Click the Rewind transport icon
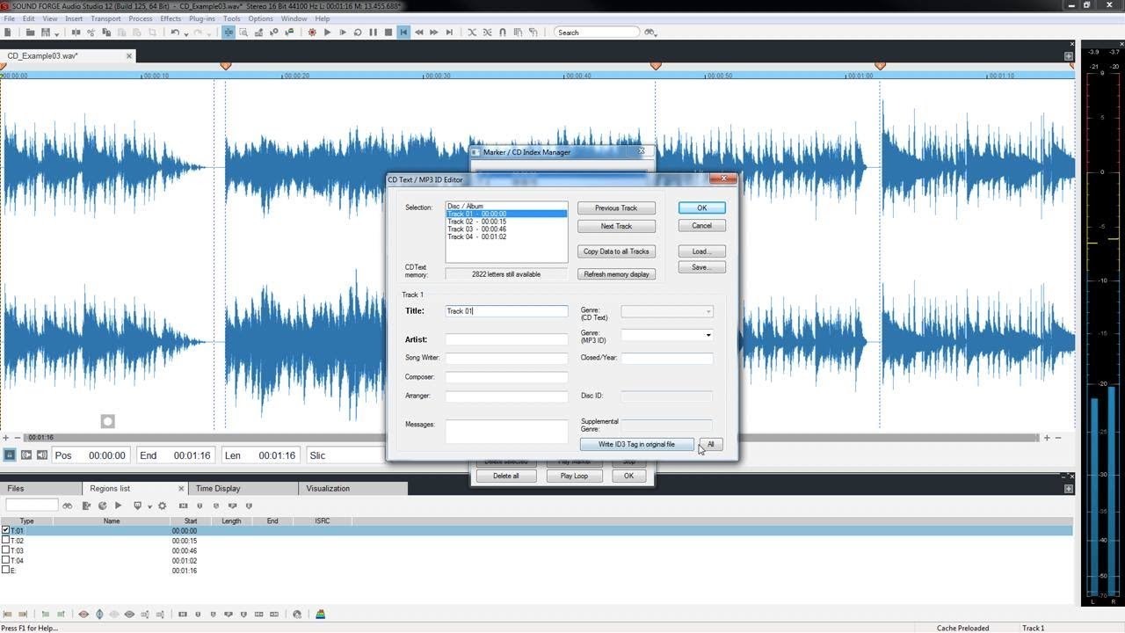The width and height of the screenshot is (1125, 633). pos(419,33)
